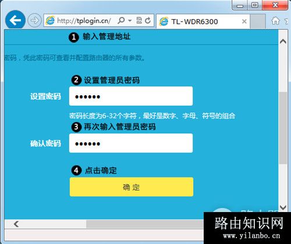Screen dimensions: 291x244
Task: Click the compatibility view icon
Action: click(x=139, y=20)
